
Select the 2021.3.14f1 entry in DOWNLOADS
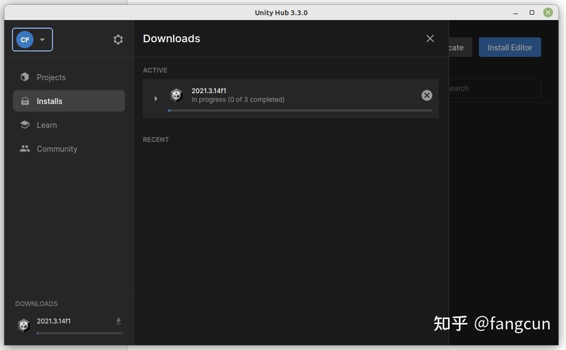coord(54,321)
